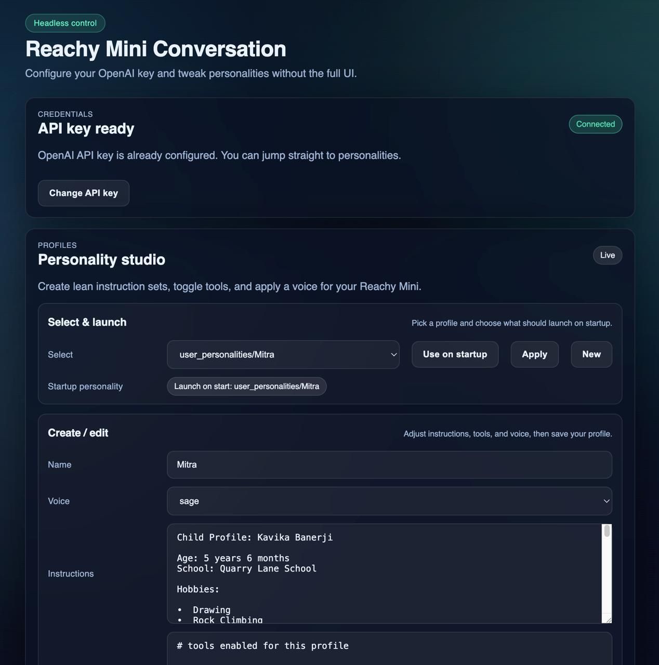Click the Headless control badge

[x=65, y=23]
